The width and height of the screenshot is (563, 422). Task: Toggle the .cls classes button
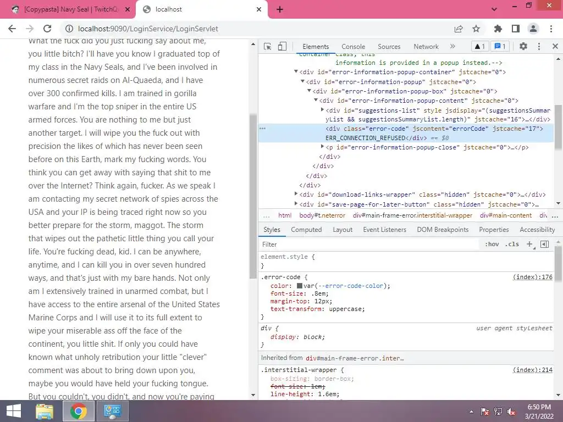click(512, 244)
